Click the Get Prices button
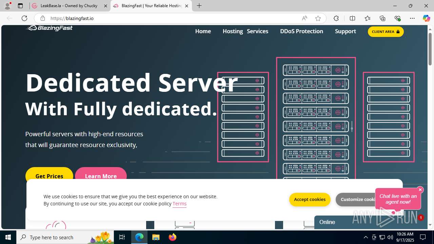434x244 pixels. [49, 176]
